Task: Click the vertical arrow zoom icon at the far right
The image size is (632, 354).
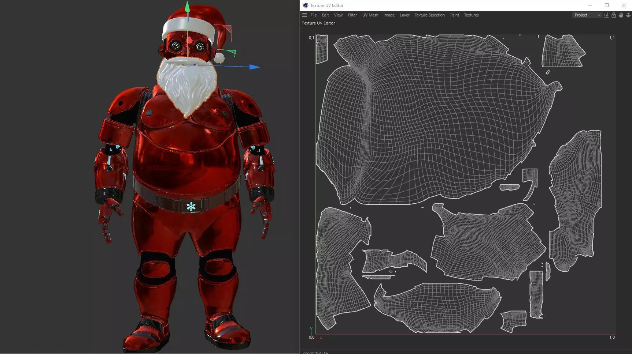Action: coord(628,15)
